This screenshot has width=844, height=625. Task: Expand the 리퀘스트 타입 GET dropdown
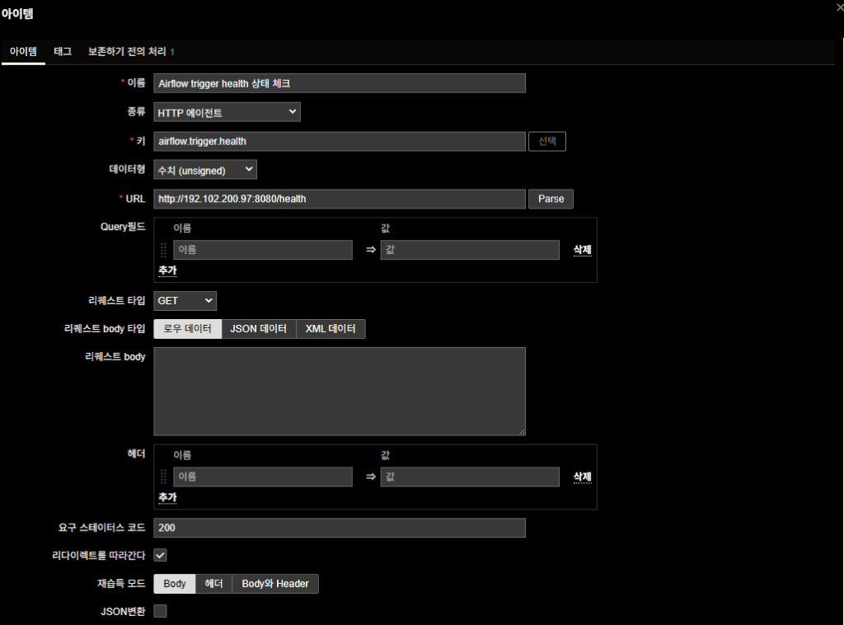click(185, 301)
